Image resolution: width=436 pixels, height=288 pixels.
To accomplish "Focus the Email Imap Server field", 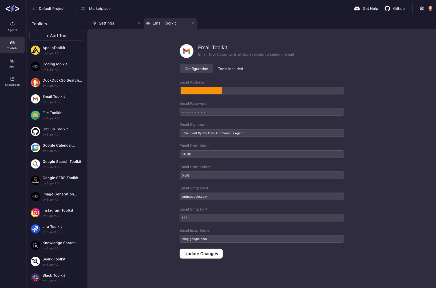I will (262, 239).
